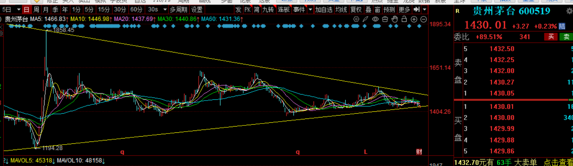
Task: Click the 窗 window button
Action: [378, 10]
